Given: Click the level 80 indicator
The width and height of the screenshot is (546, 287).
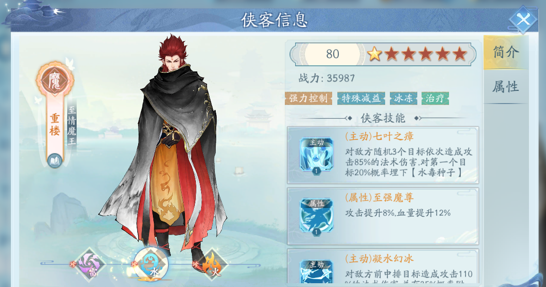Looking at the screenshot, I should tap(333, 54).
